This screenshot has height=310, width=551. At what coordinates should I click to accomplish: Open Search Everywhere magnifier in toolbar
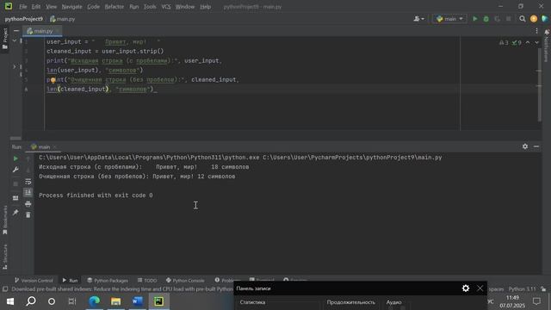(523, 19)
